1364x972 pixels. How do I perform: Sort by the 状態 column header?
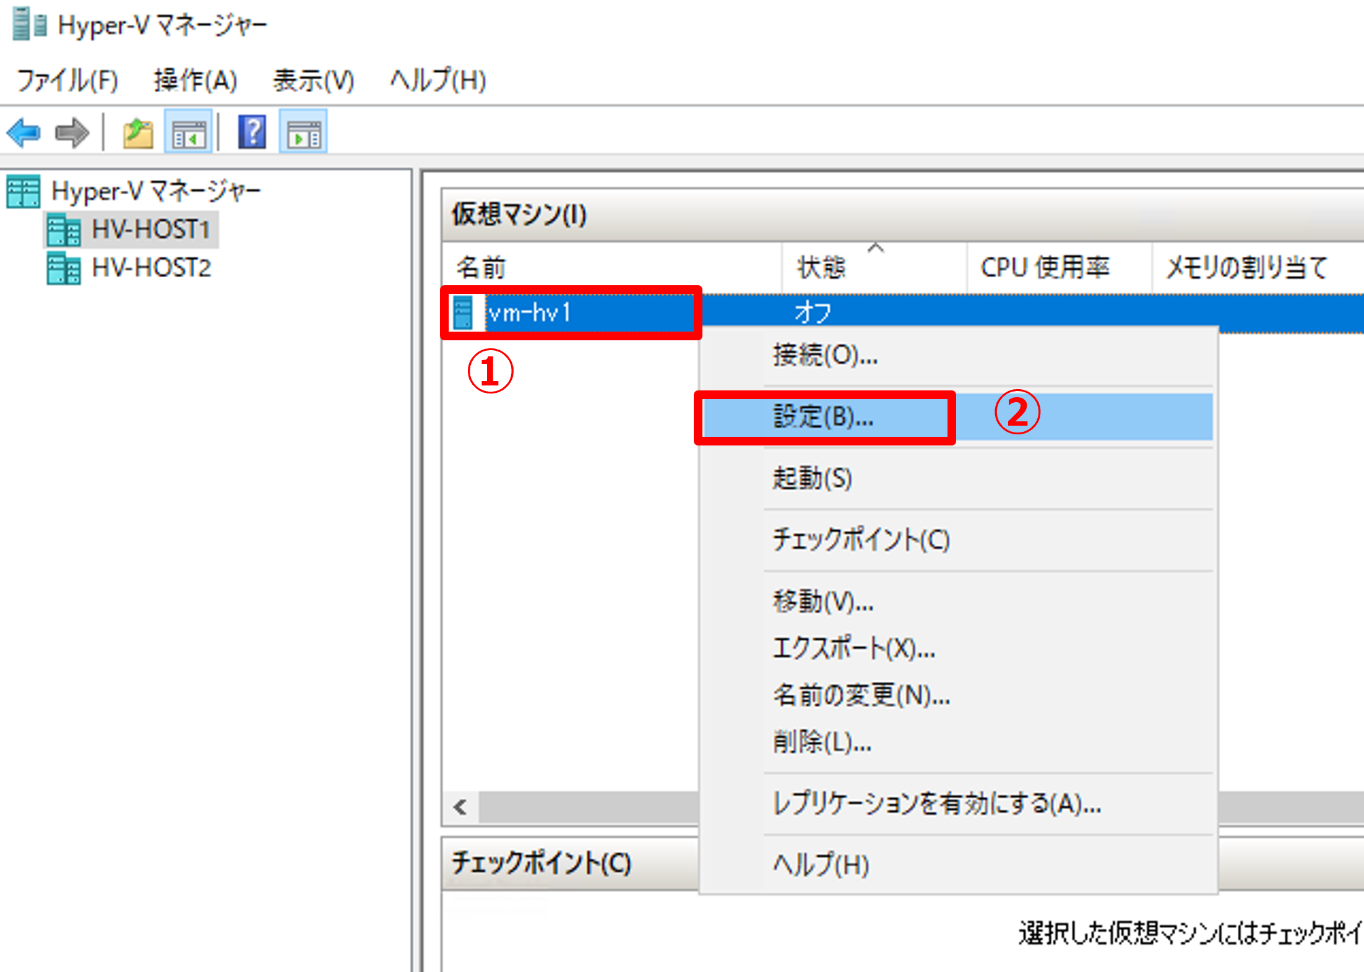(x=821, y=268)
